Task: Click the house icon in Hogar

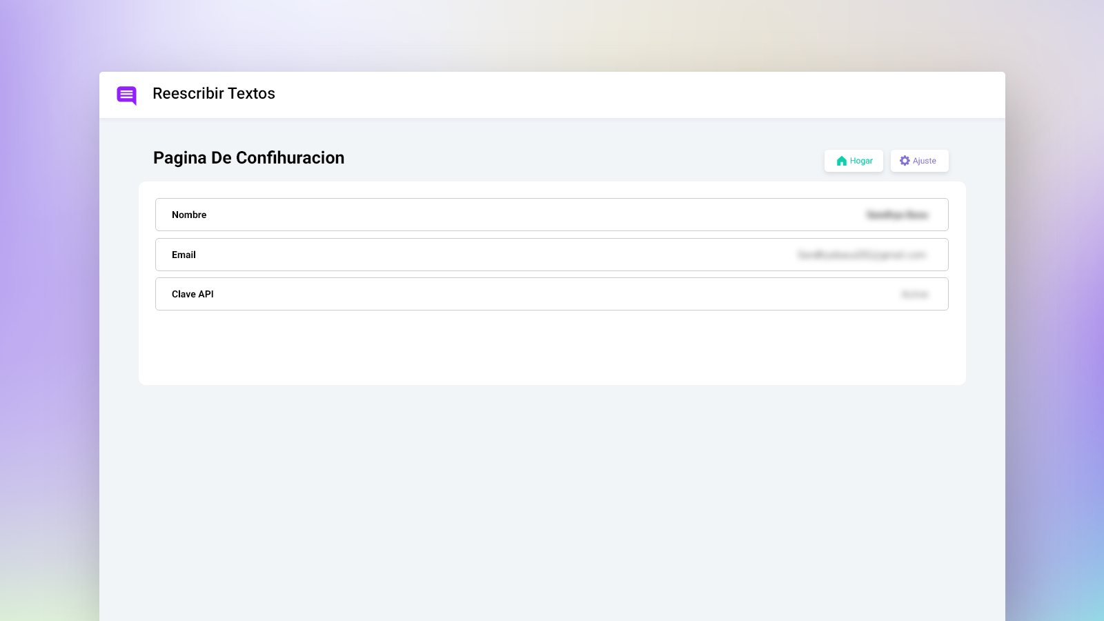Action: pyautogui.click(x=842, y=161)
